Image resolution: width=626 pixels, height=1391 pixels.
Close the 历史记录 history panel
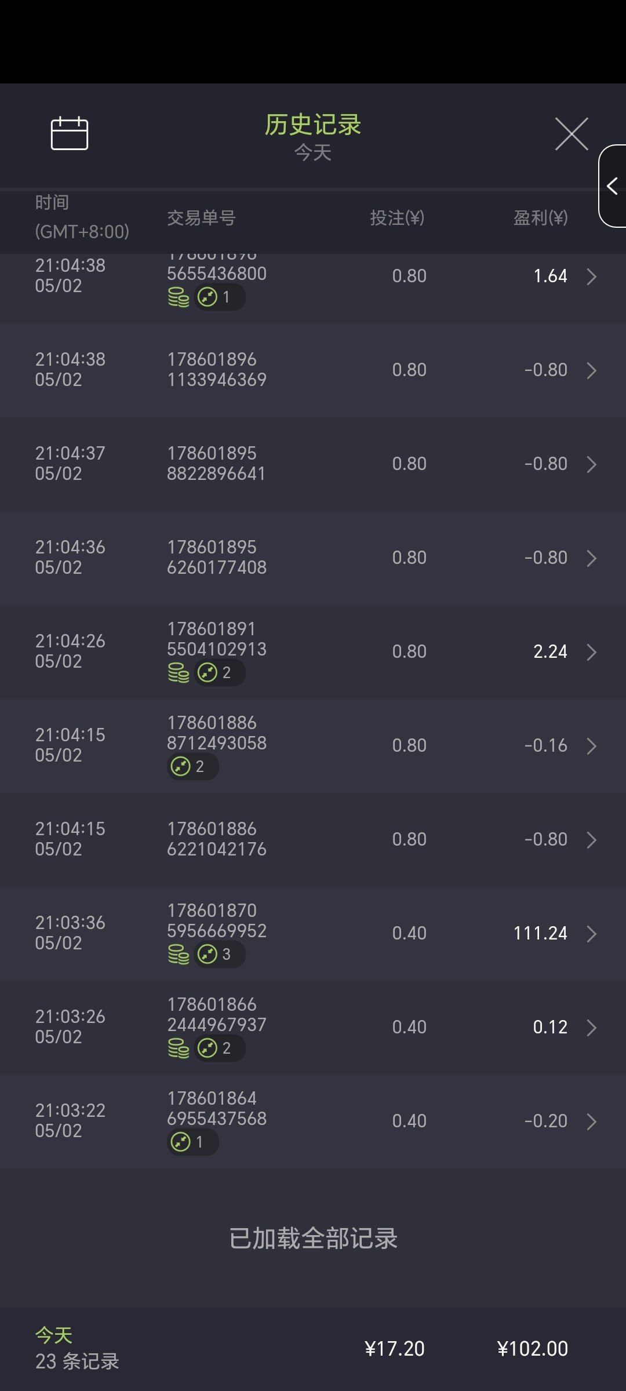coord(571,134)
